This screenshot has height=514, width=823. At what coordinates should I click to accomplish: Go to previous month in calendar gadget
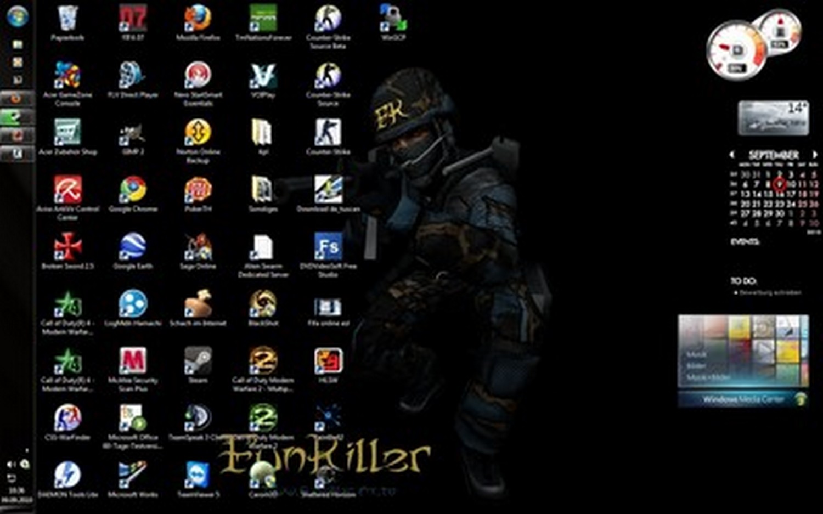[732, 155]
